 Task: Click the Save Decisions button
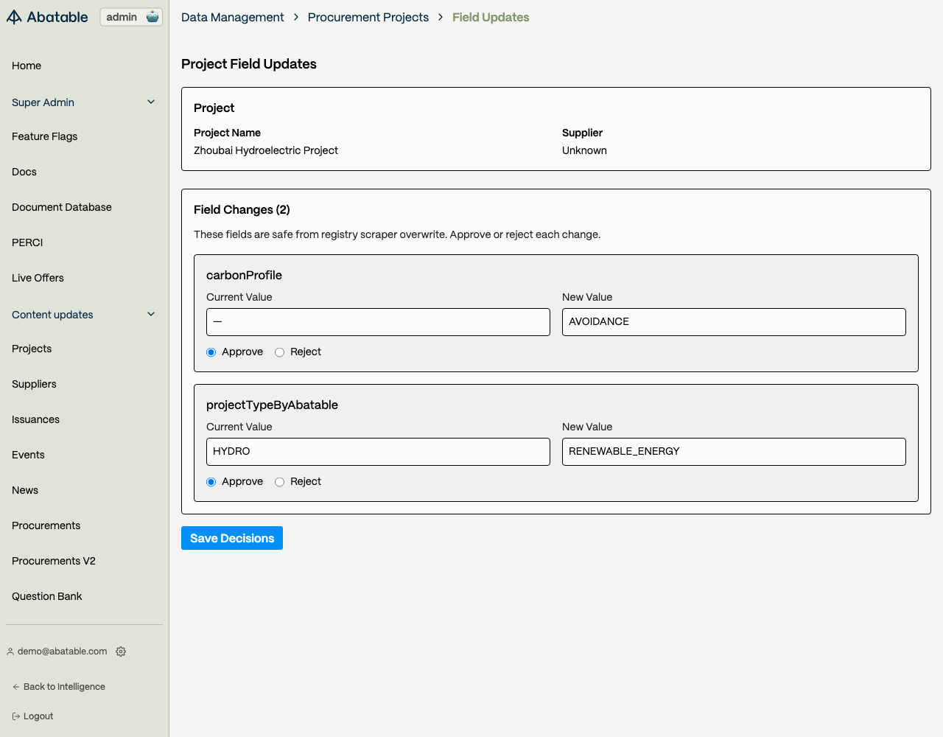[232, 538]
